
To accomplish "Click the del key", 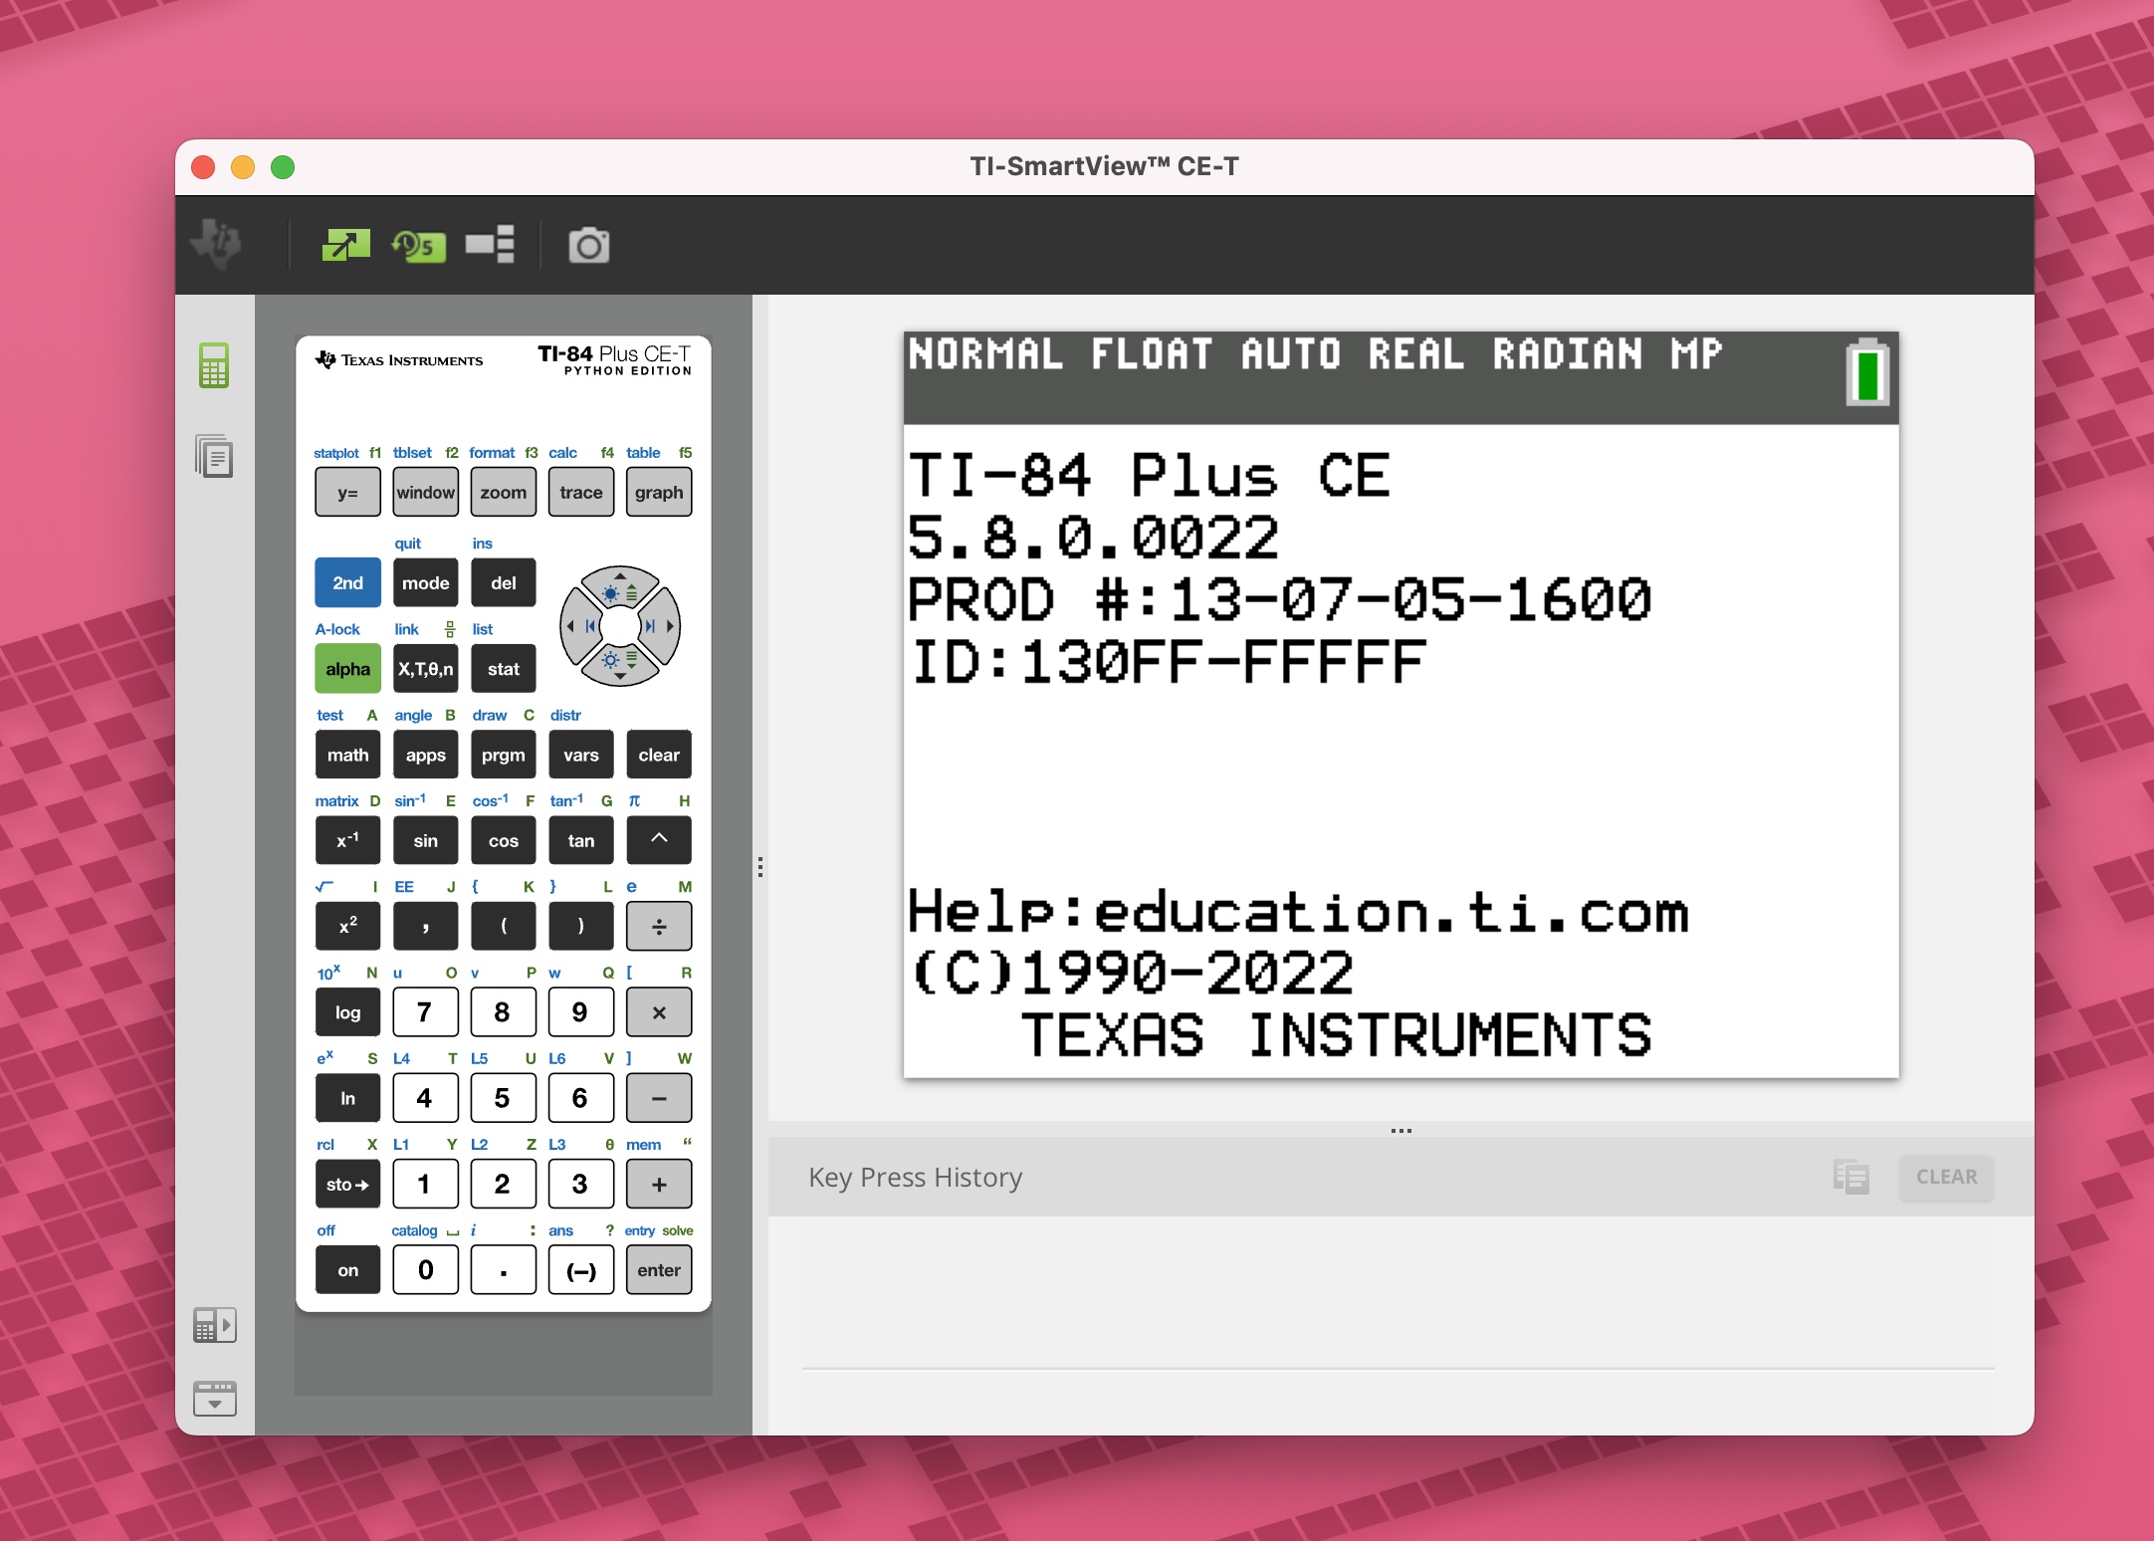I will (504, 582).
